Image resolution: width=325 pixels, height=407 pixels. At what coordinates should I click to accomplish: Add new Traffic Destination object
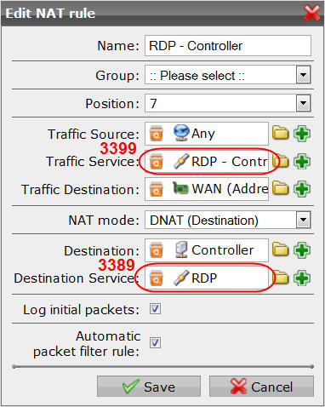point(302,189)
